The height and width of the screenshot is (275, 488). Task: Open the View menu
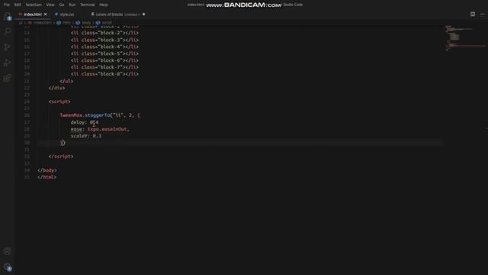[x=50, y=5]
